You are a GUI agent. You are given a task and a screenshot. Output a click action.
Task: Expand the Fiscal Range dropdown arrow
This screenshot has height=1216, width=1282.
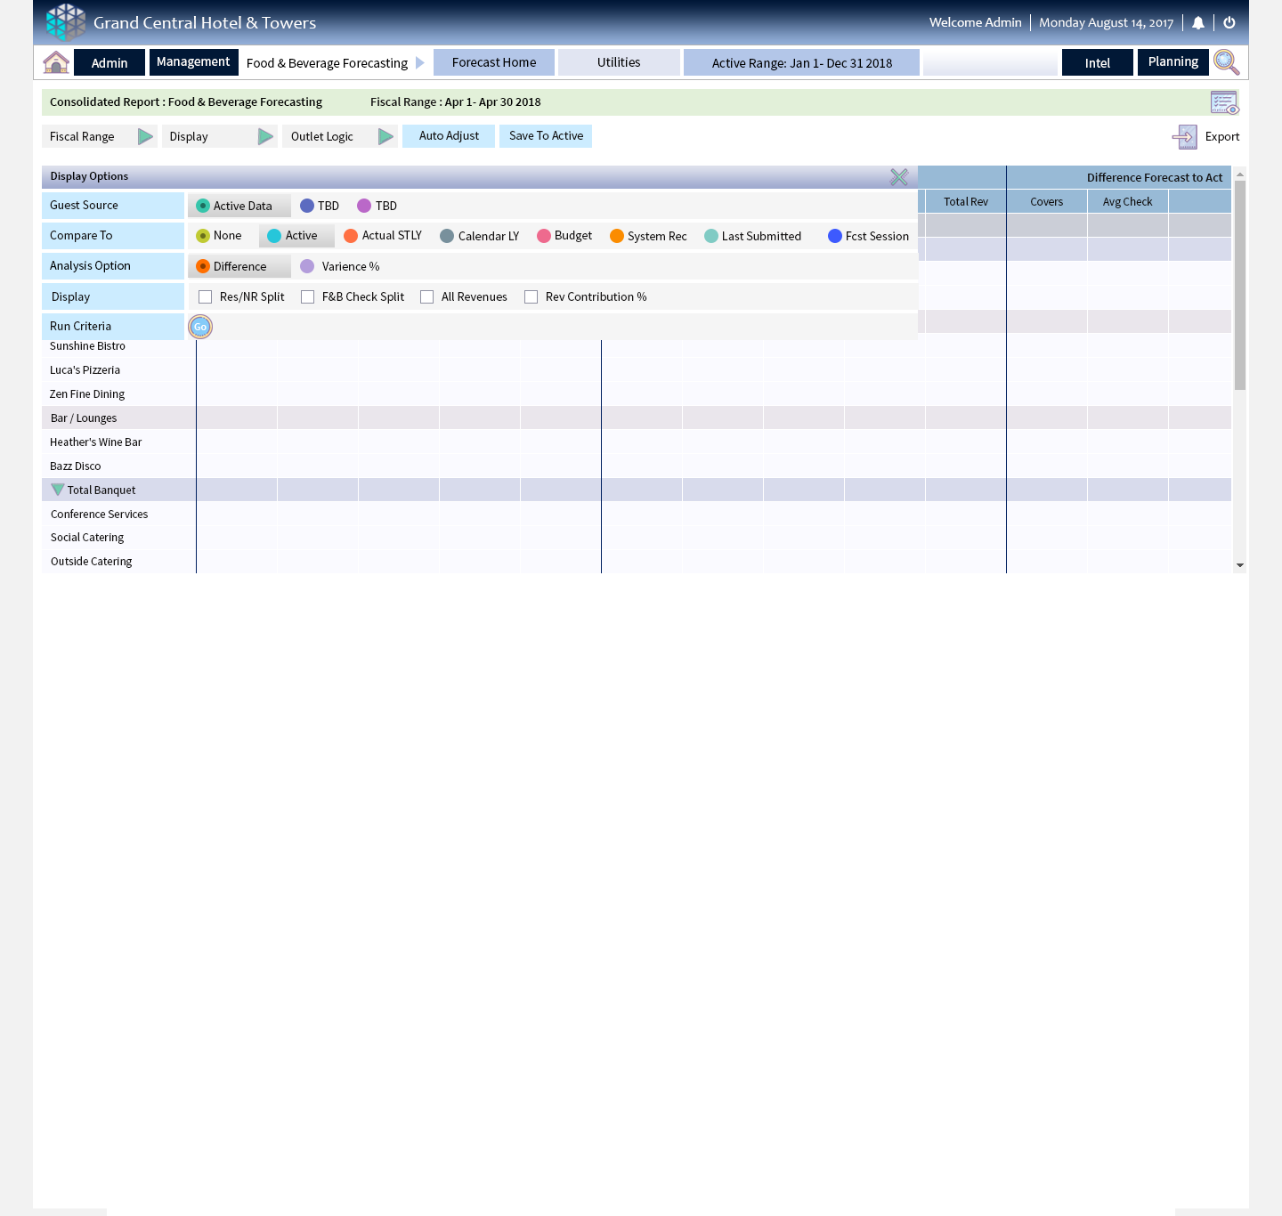coord(145,136)
